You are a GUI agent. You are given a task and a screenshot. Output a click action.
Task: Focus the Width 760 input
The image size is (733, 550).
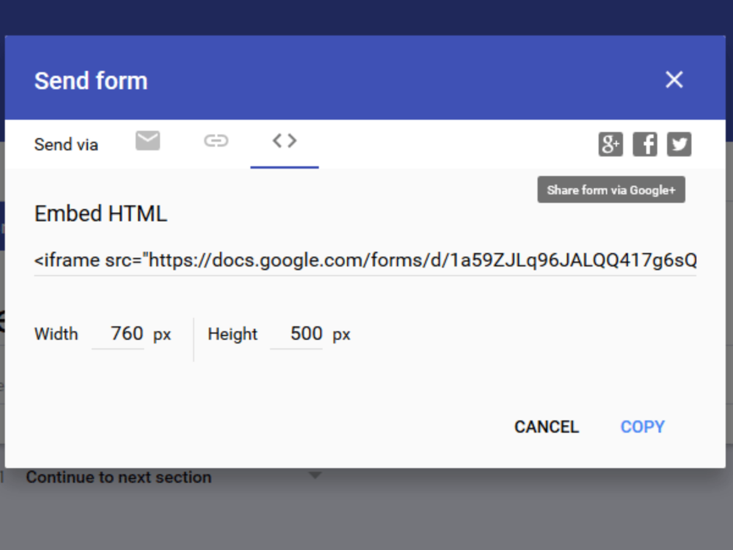pyautogui.click(x=118, y=334)
